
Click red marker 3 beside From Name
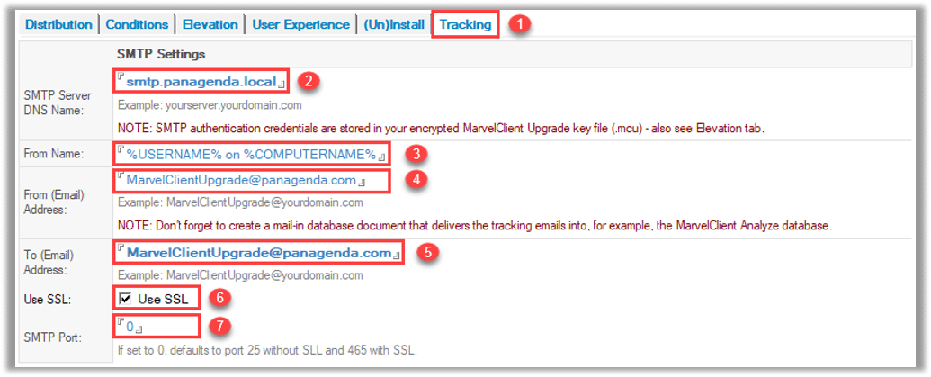416,155
